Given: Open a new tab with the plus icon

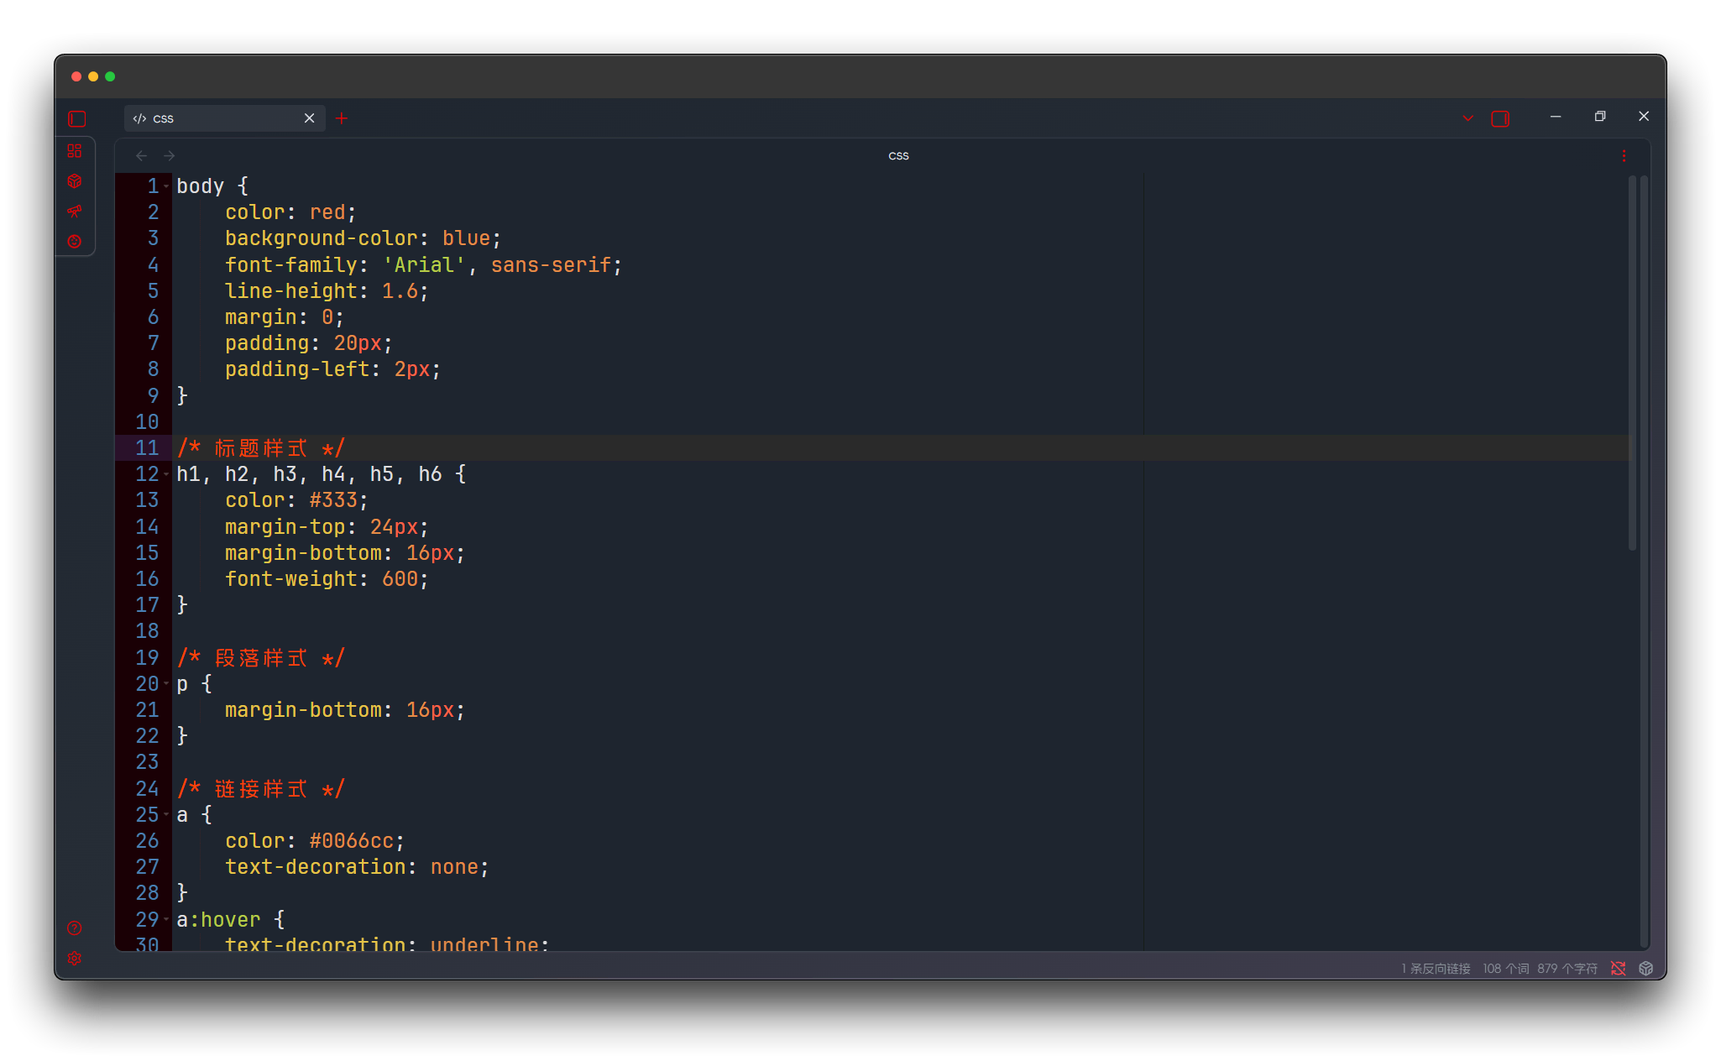Looking at the screenshot, I should point(341,118).
